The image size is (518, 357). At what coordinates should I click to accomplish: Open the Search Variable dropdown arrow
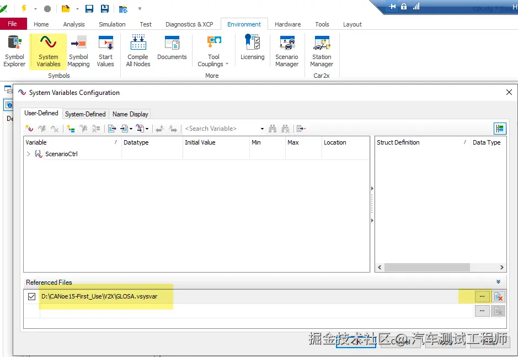[x=262, y=129]
